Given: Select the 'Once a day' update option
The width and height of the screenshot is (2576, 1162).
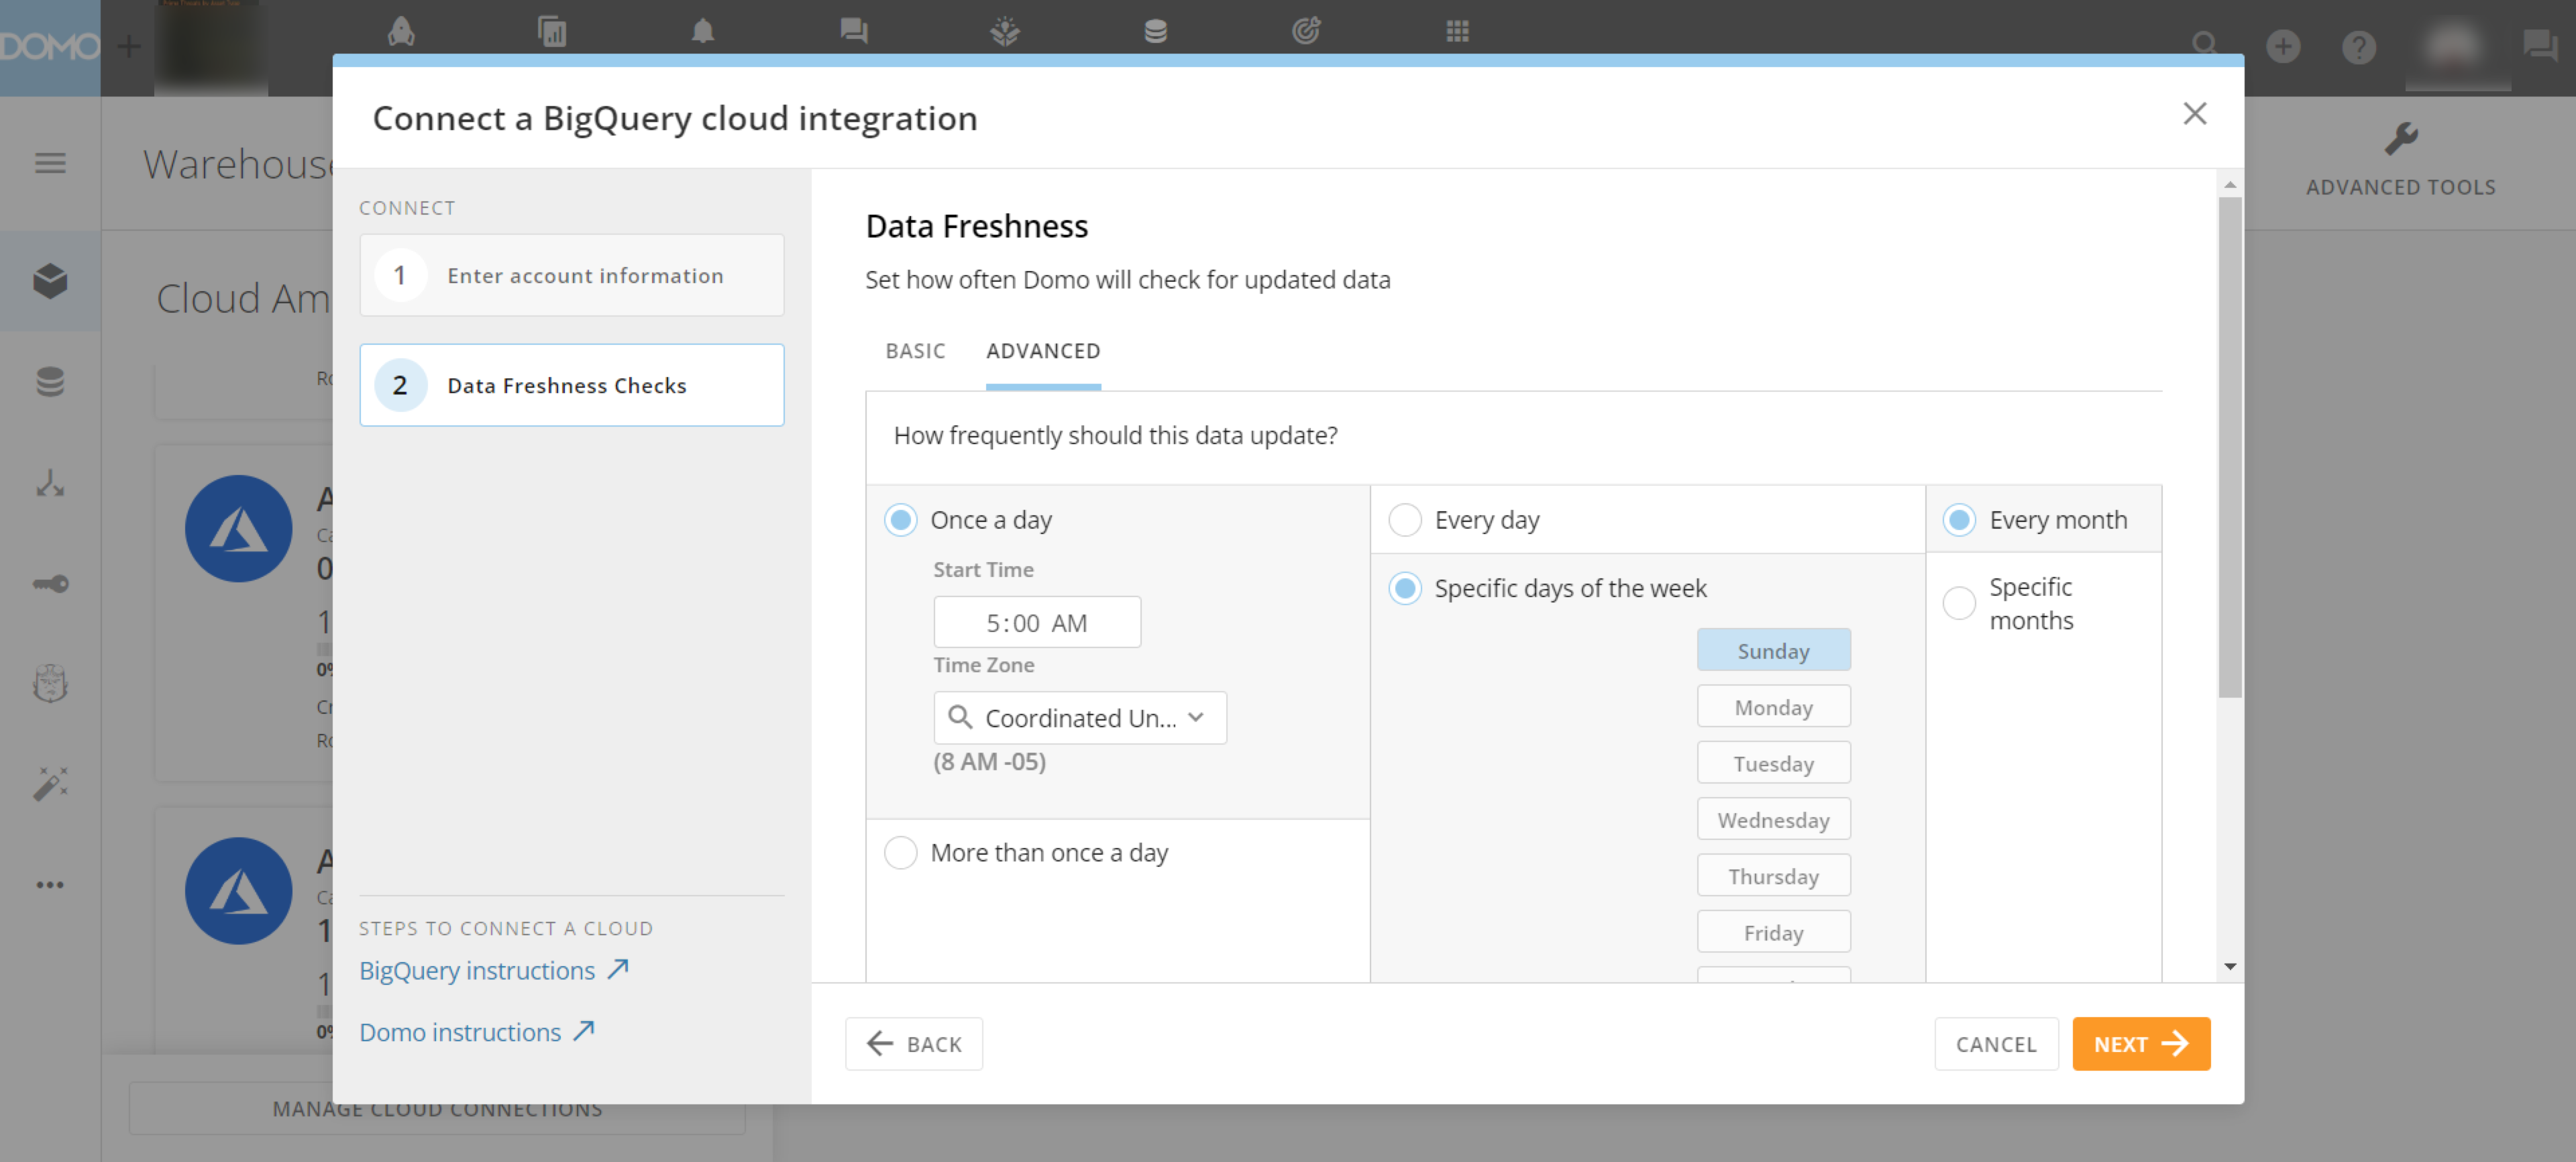Looking at the screenshot, I should [x=900, y=519].
